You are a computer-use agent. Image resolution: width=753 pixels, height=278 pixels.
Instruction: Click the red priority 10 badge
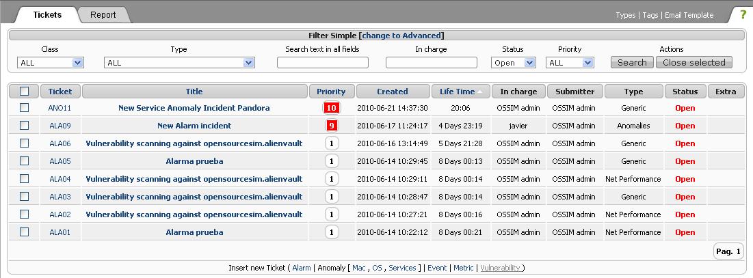332,108
